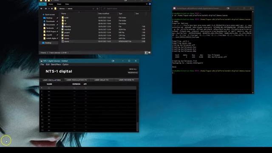Click RECEIVE ALL in the Librarian
Image resolution: width=272 pixels, height=153 pixels.
pos(133,73)
